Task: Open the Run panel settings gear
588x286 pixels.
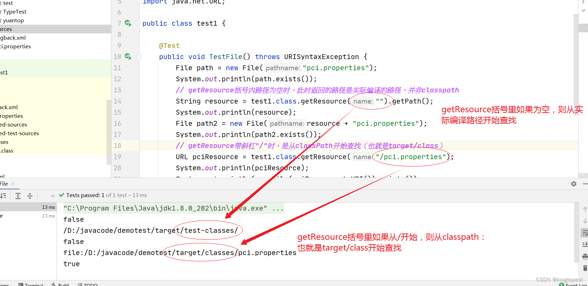Action: (574, 184)
